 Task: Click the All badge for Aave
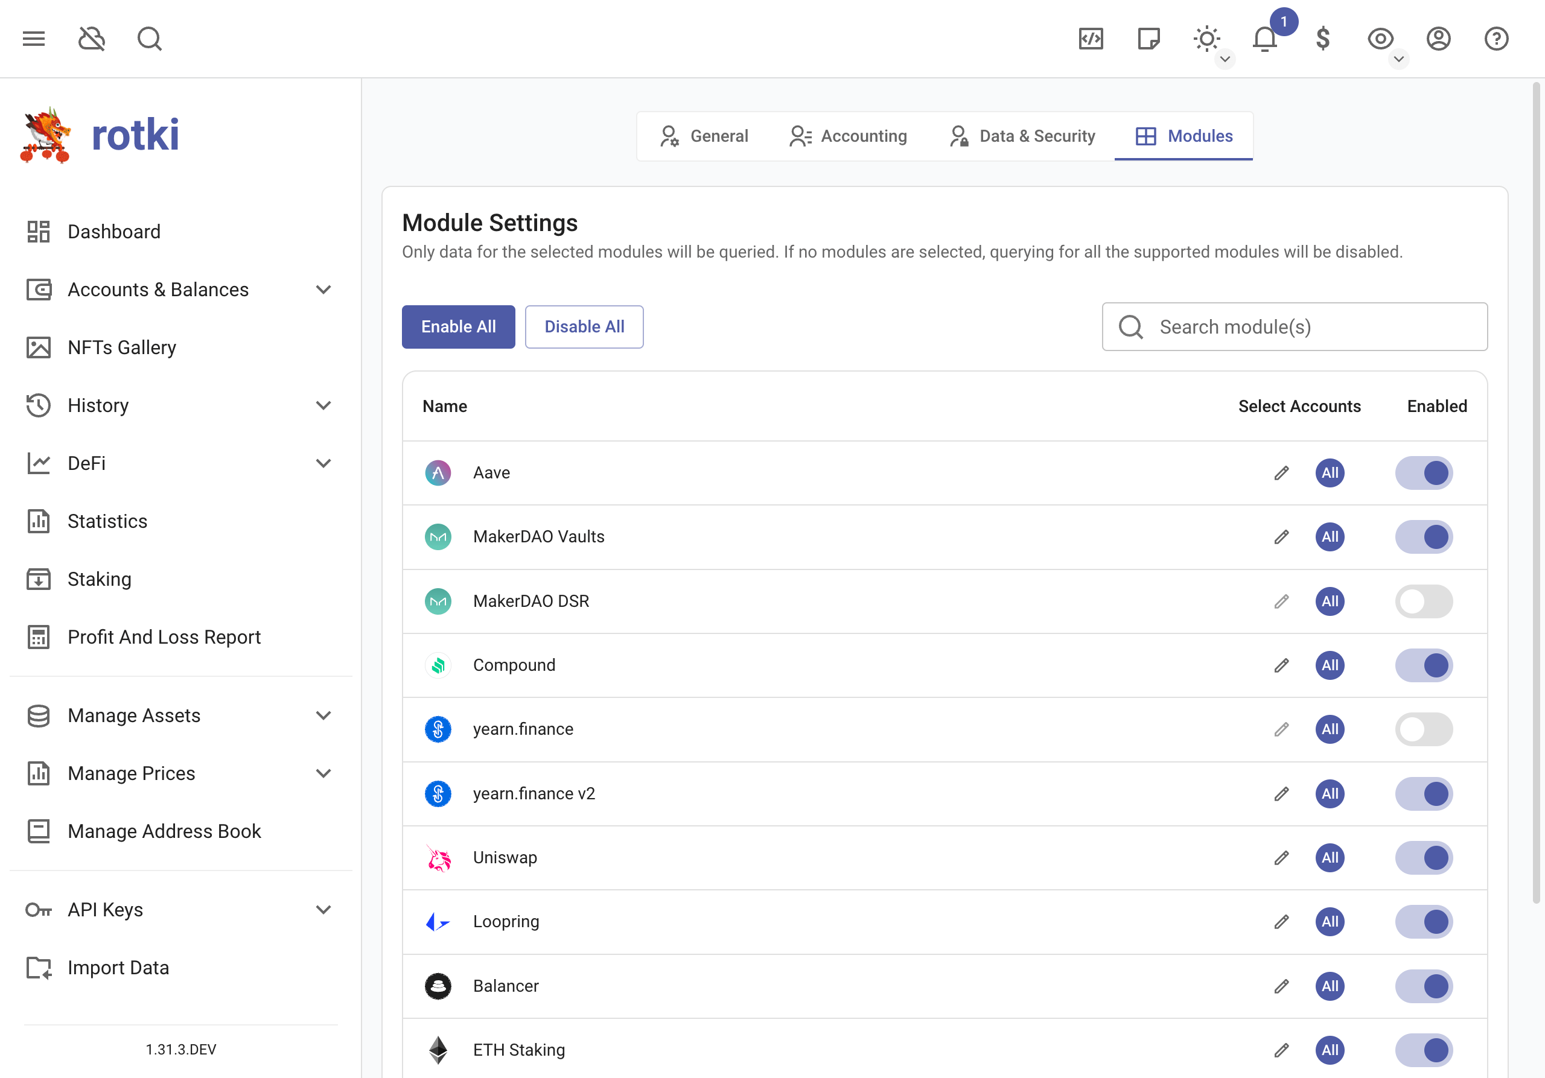coord(1330,473)
